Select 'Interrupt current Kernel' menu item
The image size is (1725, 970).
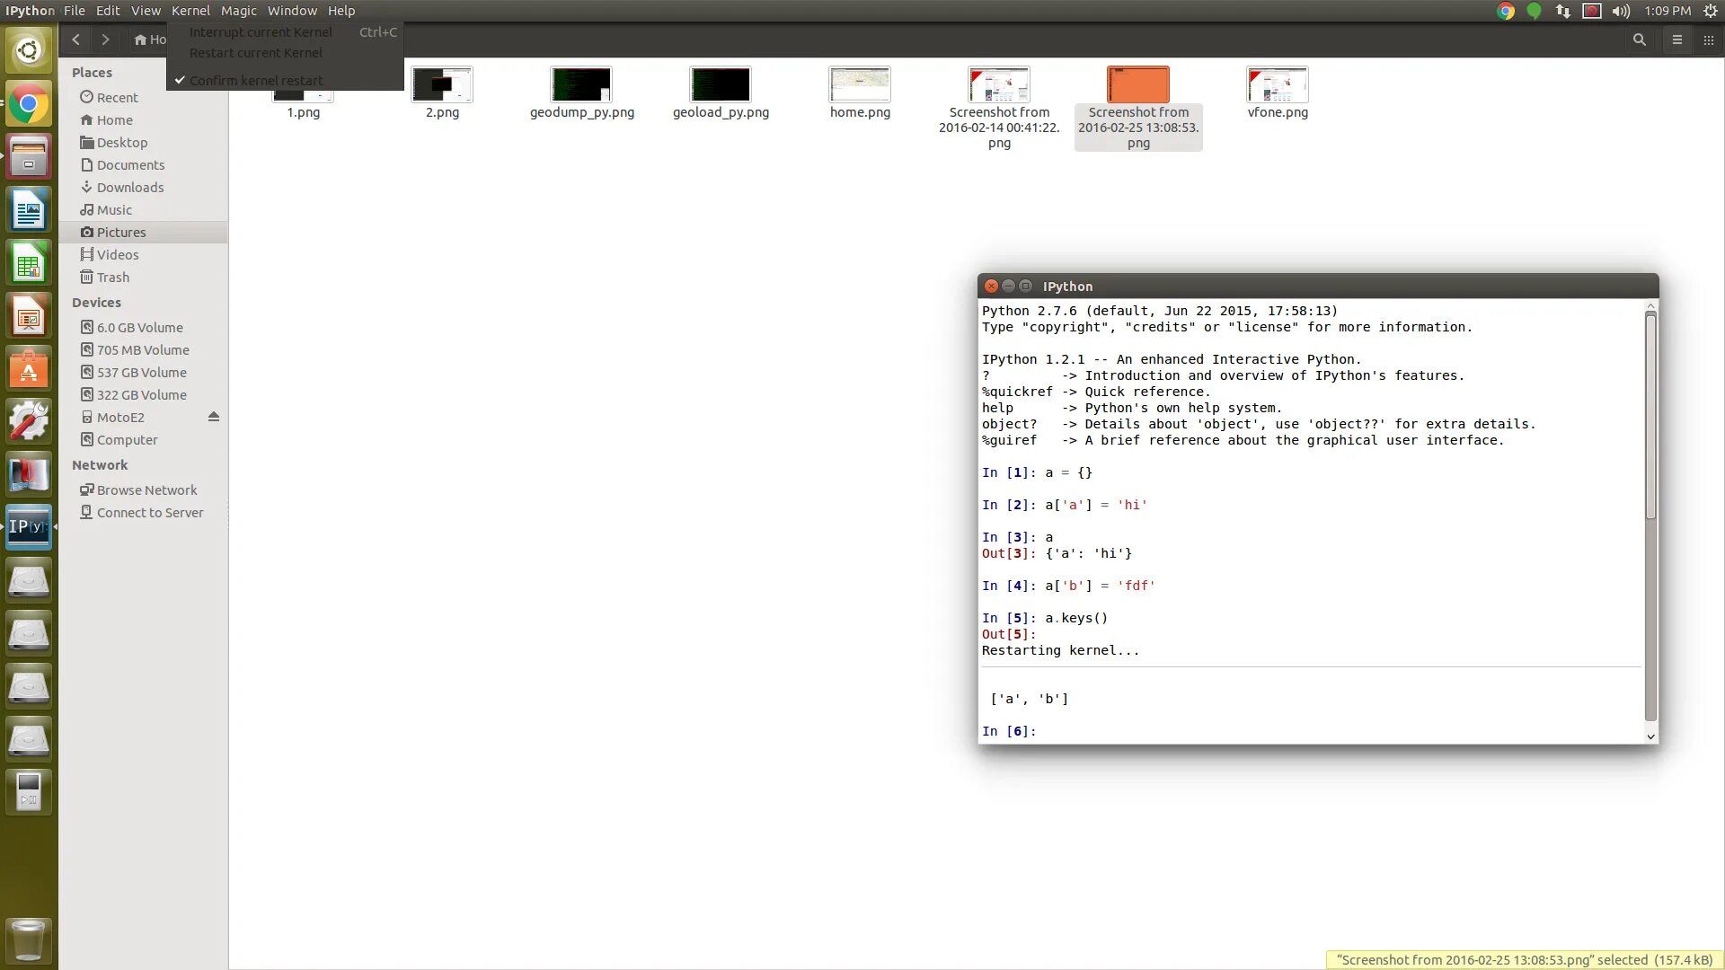pyautogui.click(x=260, y=32)
